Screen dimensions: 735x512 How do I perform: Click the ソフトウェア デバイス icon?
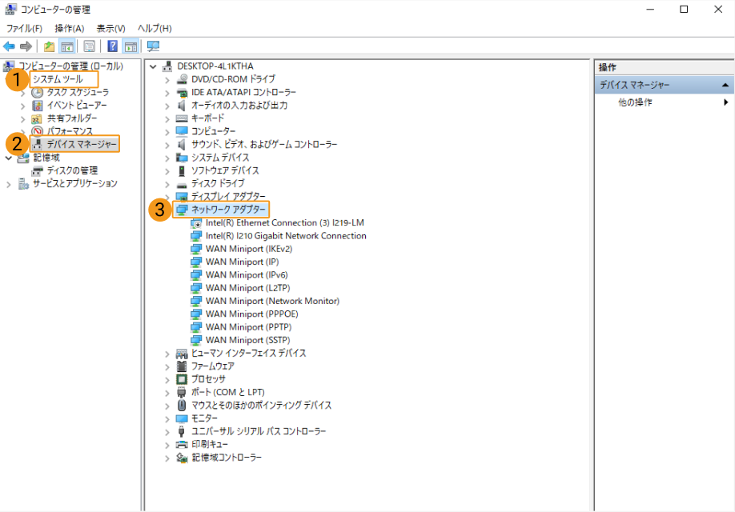pos(182,171)
